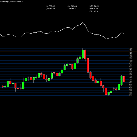Click the 601 price axis label
The image size is (137, 137).
click(x=130, y=88)
